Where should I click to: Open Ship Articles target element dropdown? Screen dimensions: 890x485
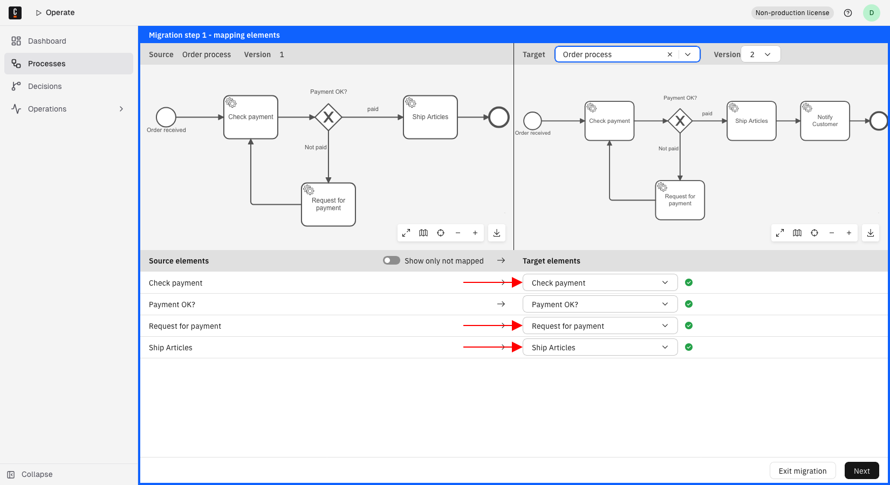point(600,347)
